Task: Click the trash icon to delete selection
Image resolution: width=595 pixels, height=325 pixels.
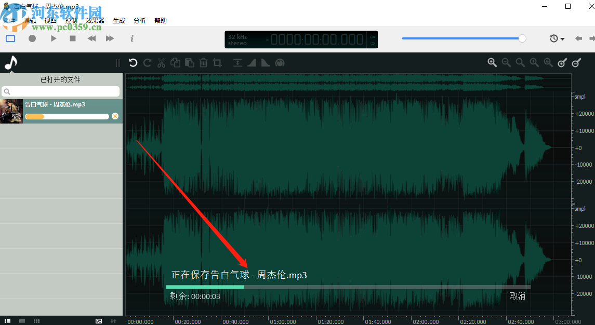Action: click(203, 62)
